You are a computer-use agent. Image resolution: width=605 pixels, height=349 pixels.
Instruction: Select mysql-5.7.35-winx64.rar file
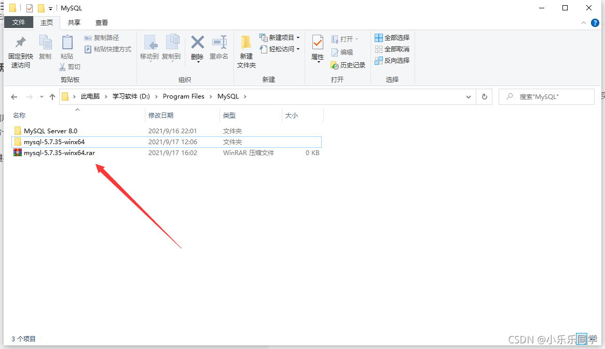click(167, 152)
